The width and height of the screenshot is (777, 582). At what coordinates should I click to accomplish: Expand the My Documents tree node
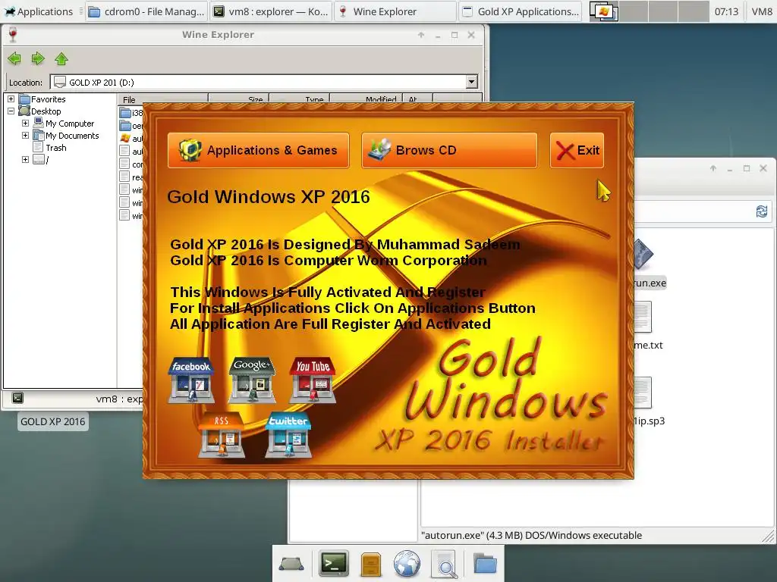point(25,135)
